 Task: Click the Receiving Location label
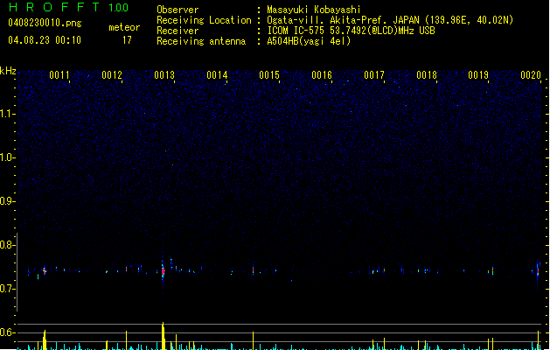click(204, 20)
